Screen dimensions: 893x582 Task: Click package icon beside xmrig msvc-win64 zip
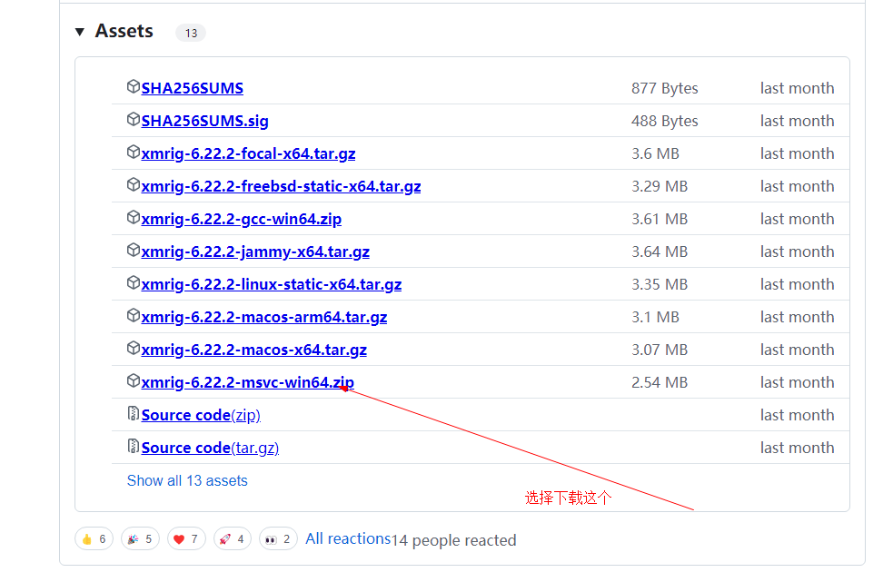[134, 381]
